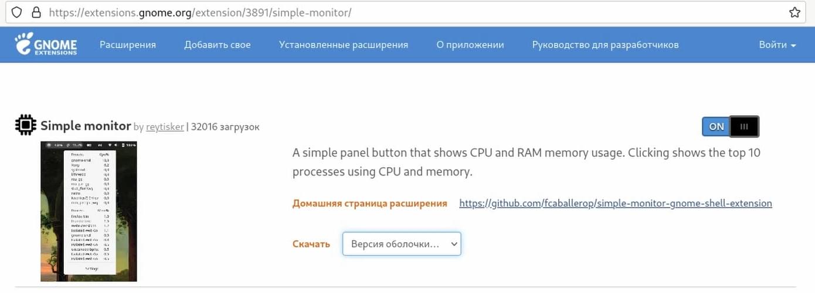Image resolution: width=815 pixels, height=293 pixels.
Task: Click the padlock site security icon
Action: (x=36, y=12)
